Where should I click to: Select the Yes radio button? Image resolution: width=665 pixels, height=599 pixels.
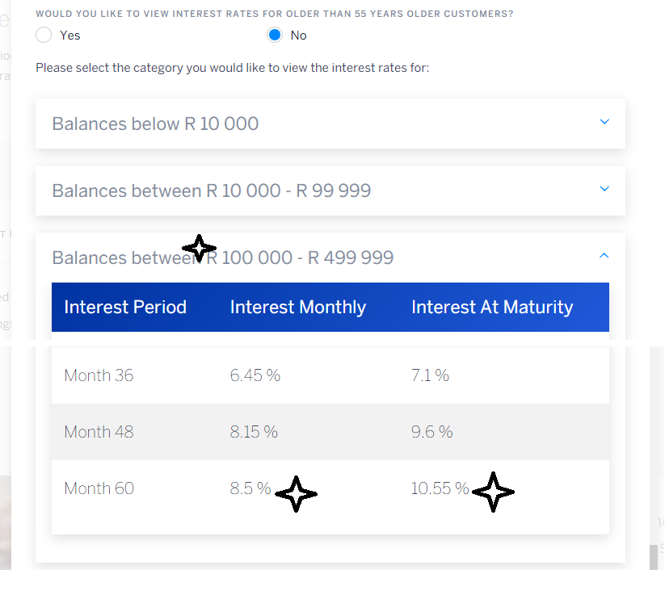(x=44, y=35)
